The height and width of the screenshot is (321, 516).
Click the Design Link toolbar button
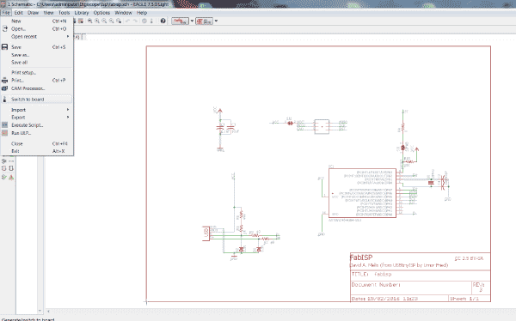tap(180, 21)
